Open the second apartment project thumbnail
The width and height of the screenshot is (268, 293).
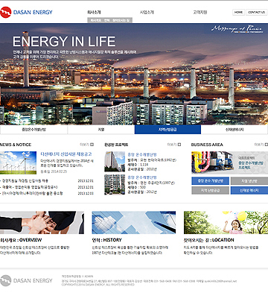tap(115, 184)
